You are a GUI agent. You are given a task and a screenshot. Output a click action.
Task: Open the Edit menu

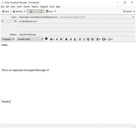[x=7, y=7]
